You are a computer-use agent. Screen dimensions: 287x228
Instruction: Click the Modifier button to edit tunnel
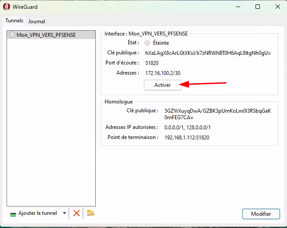point(261,214)
